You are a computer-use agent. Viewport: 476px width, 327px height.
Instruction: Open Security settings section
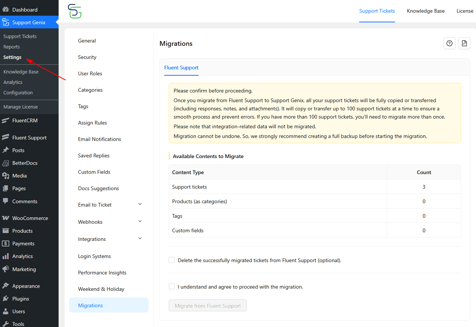(109, 57)
